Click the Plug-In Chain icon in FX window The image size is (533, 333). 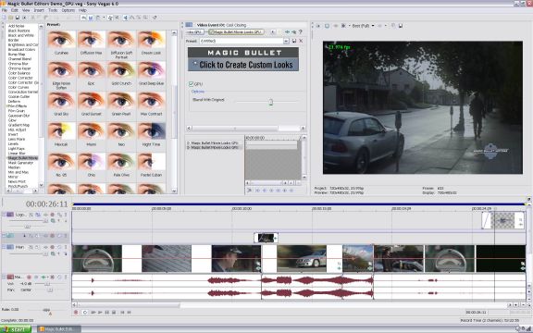[x=287, y=32]
